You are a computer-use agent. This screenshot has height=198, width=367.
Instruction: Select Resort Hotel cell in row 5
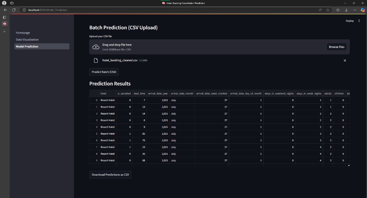tap(108, 134)
